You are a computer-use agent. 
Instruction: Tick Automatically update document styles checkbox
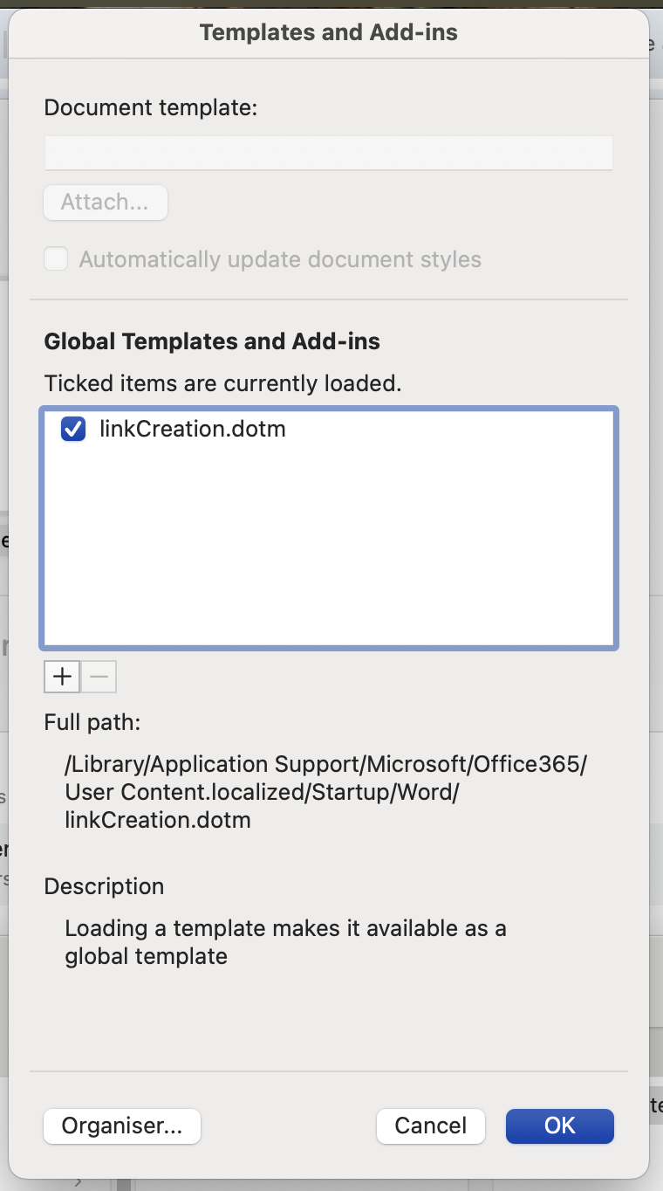tap(57, 259)
